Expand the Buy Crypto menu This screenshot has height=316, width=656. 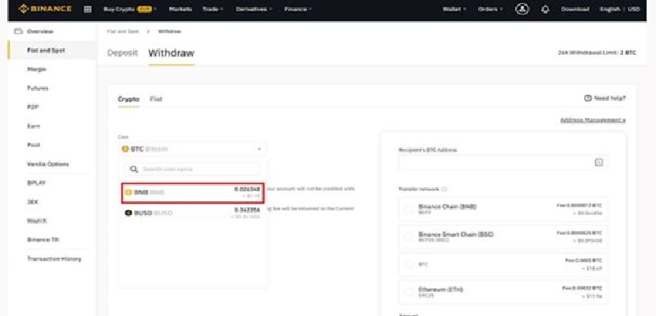(130, 9)
